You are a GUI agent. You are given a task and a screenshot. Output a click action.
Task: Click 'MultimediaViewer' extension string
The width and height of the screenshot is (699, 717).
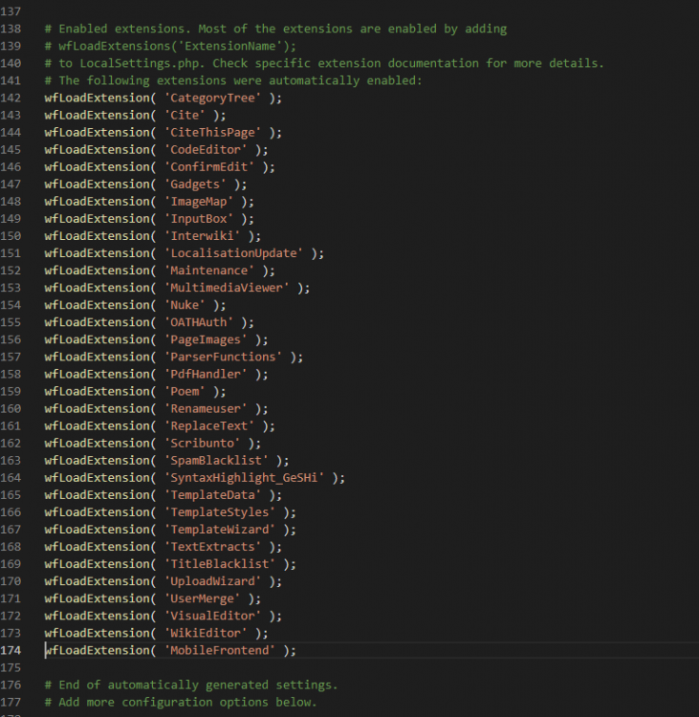point(227,288)
